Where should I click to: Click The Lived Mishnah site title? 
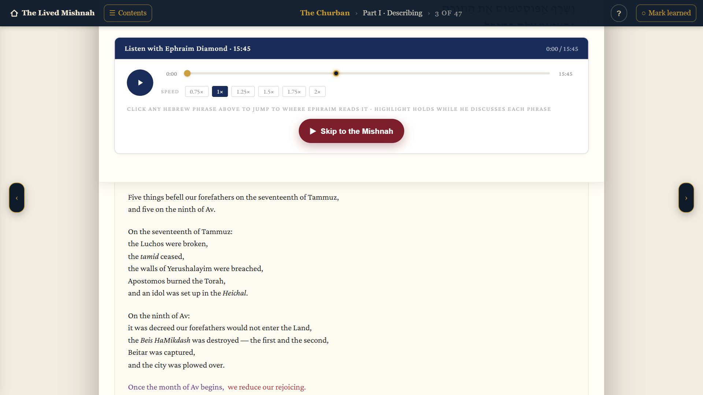[58, 13]
